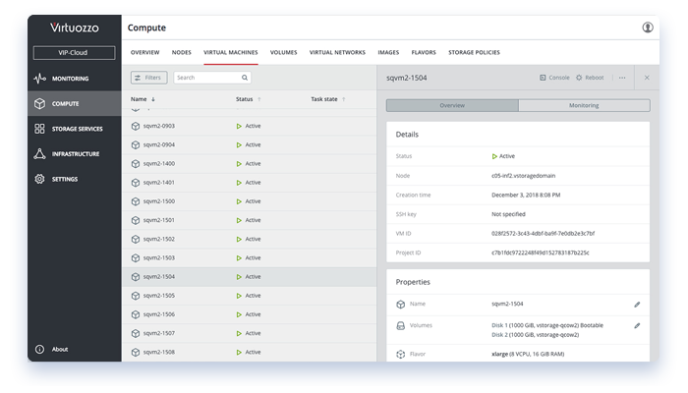This screenshot has width=688, height=393.
Task: Reboot the selected virtual machine
Action: coord(590,77)
